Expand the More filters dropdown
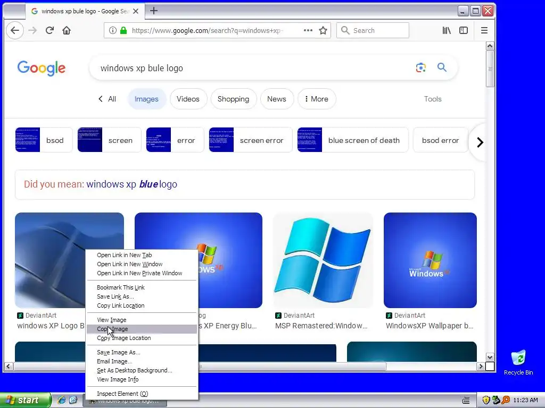Screen dimensions: 545x408 pyautogui.click(x=316, y=99)
